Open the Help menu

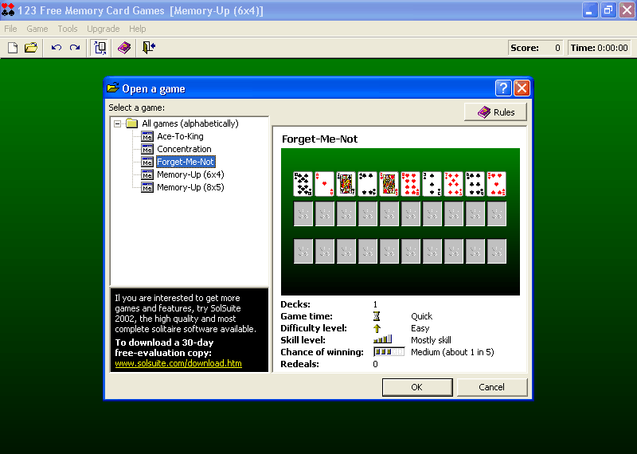click(137, 29)
